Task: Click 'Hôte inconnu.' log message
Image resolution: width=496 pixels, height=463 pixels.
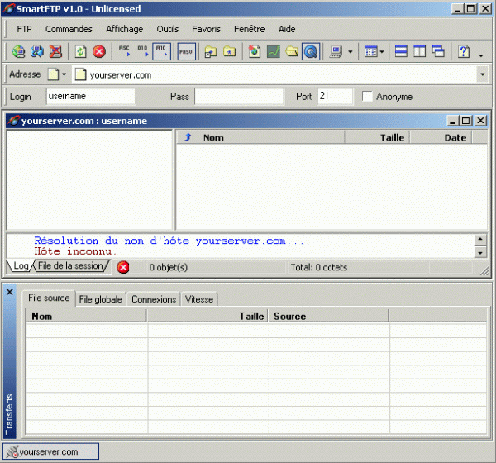Action: click(75, 251)
